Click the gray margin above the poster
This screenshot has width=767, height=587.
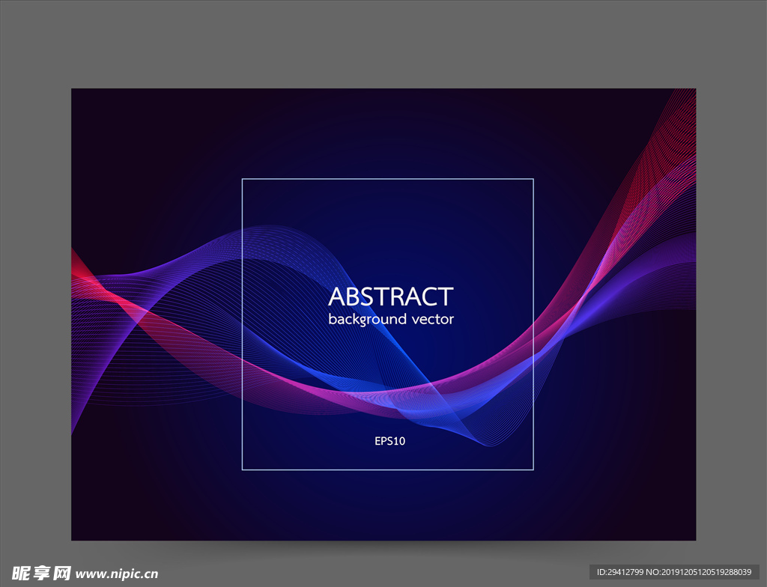tap(383, 45)
